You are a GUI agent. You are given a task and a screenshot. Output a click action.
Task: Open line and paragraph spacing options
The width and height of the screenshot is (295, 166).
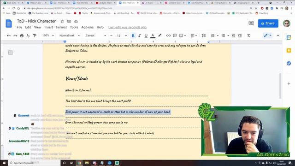tap(203, 36)
